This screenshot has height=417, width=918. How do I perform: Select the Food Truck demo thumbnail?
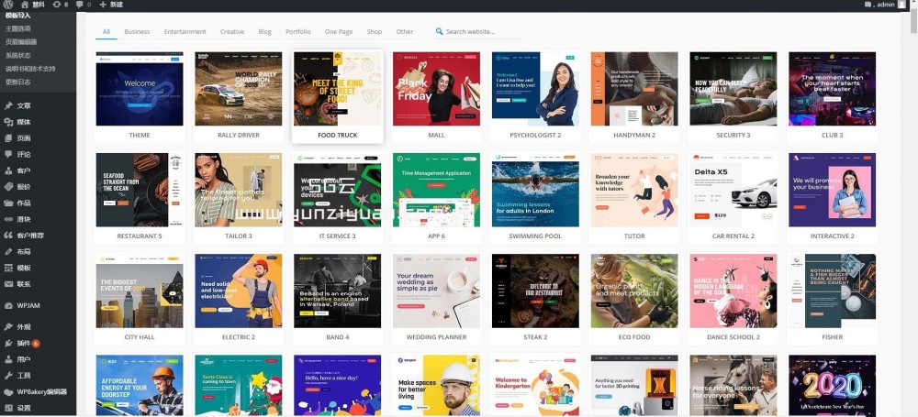[x=337, y=89]
